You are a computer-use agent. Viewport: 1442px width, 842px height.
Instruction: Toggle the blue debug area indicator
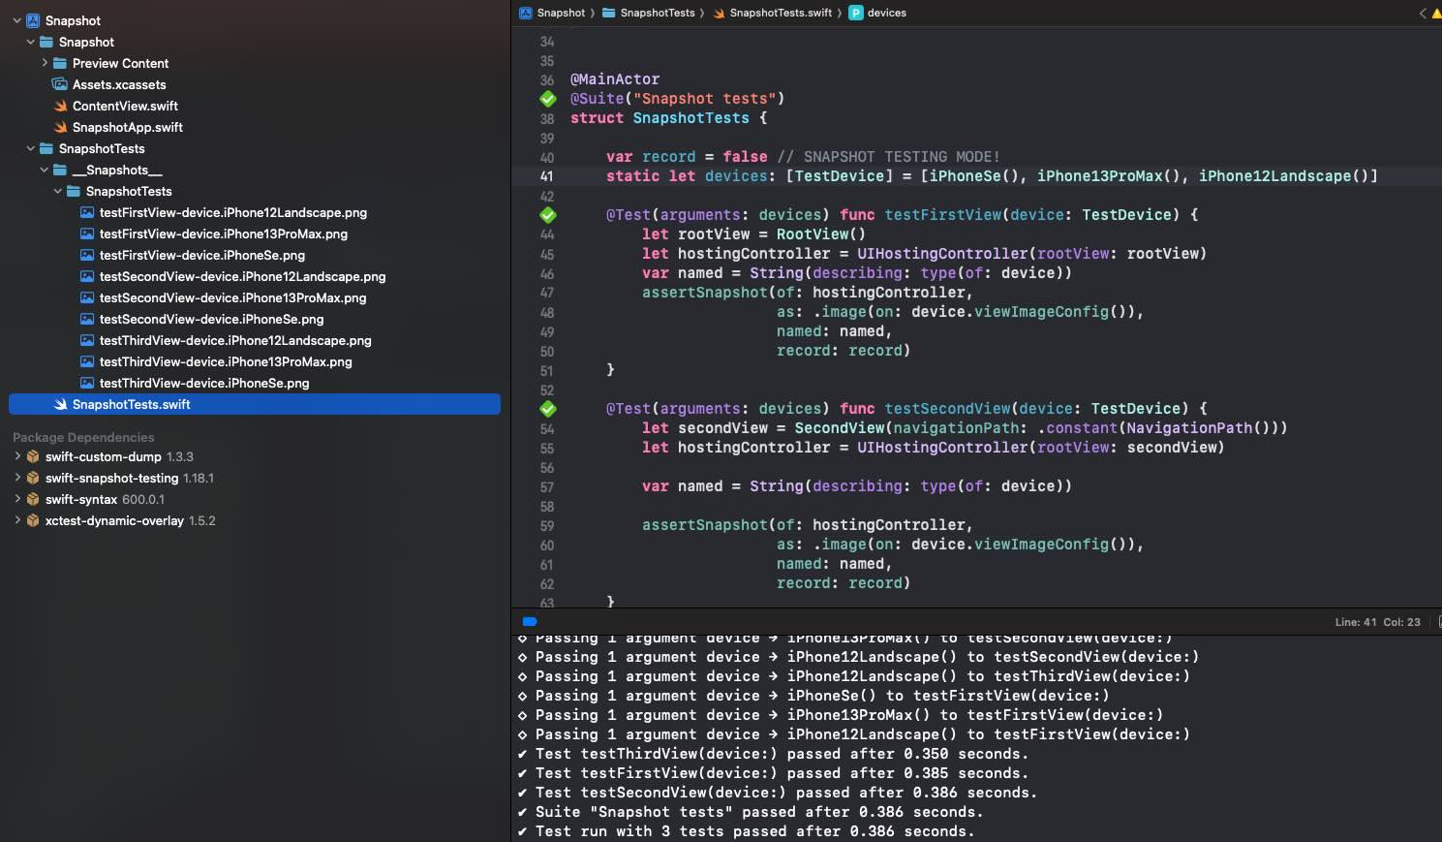click(x=530, y=621)
